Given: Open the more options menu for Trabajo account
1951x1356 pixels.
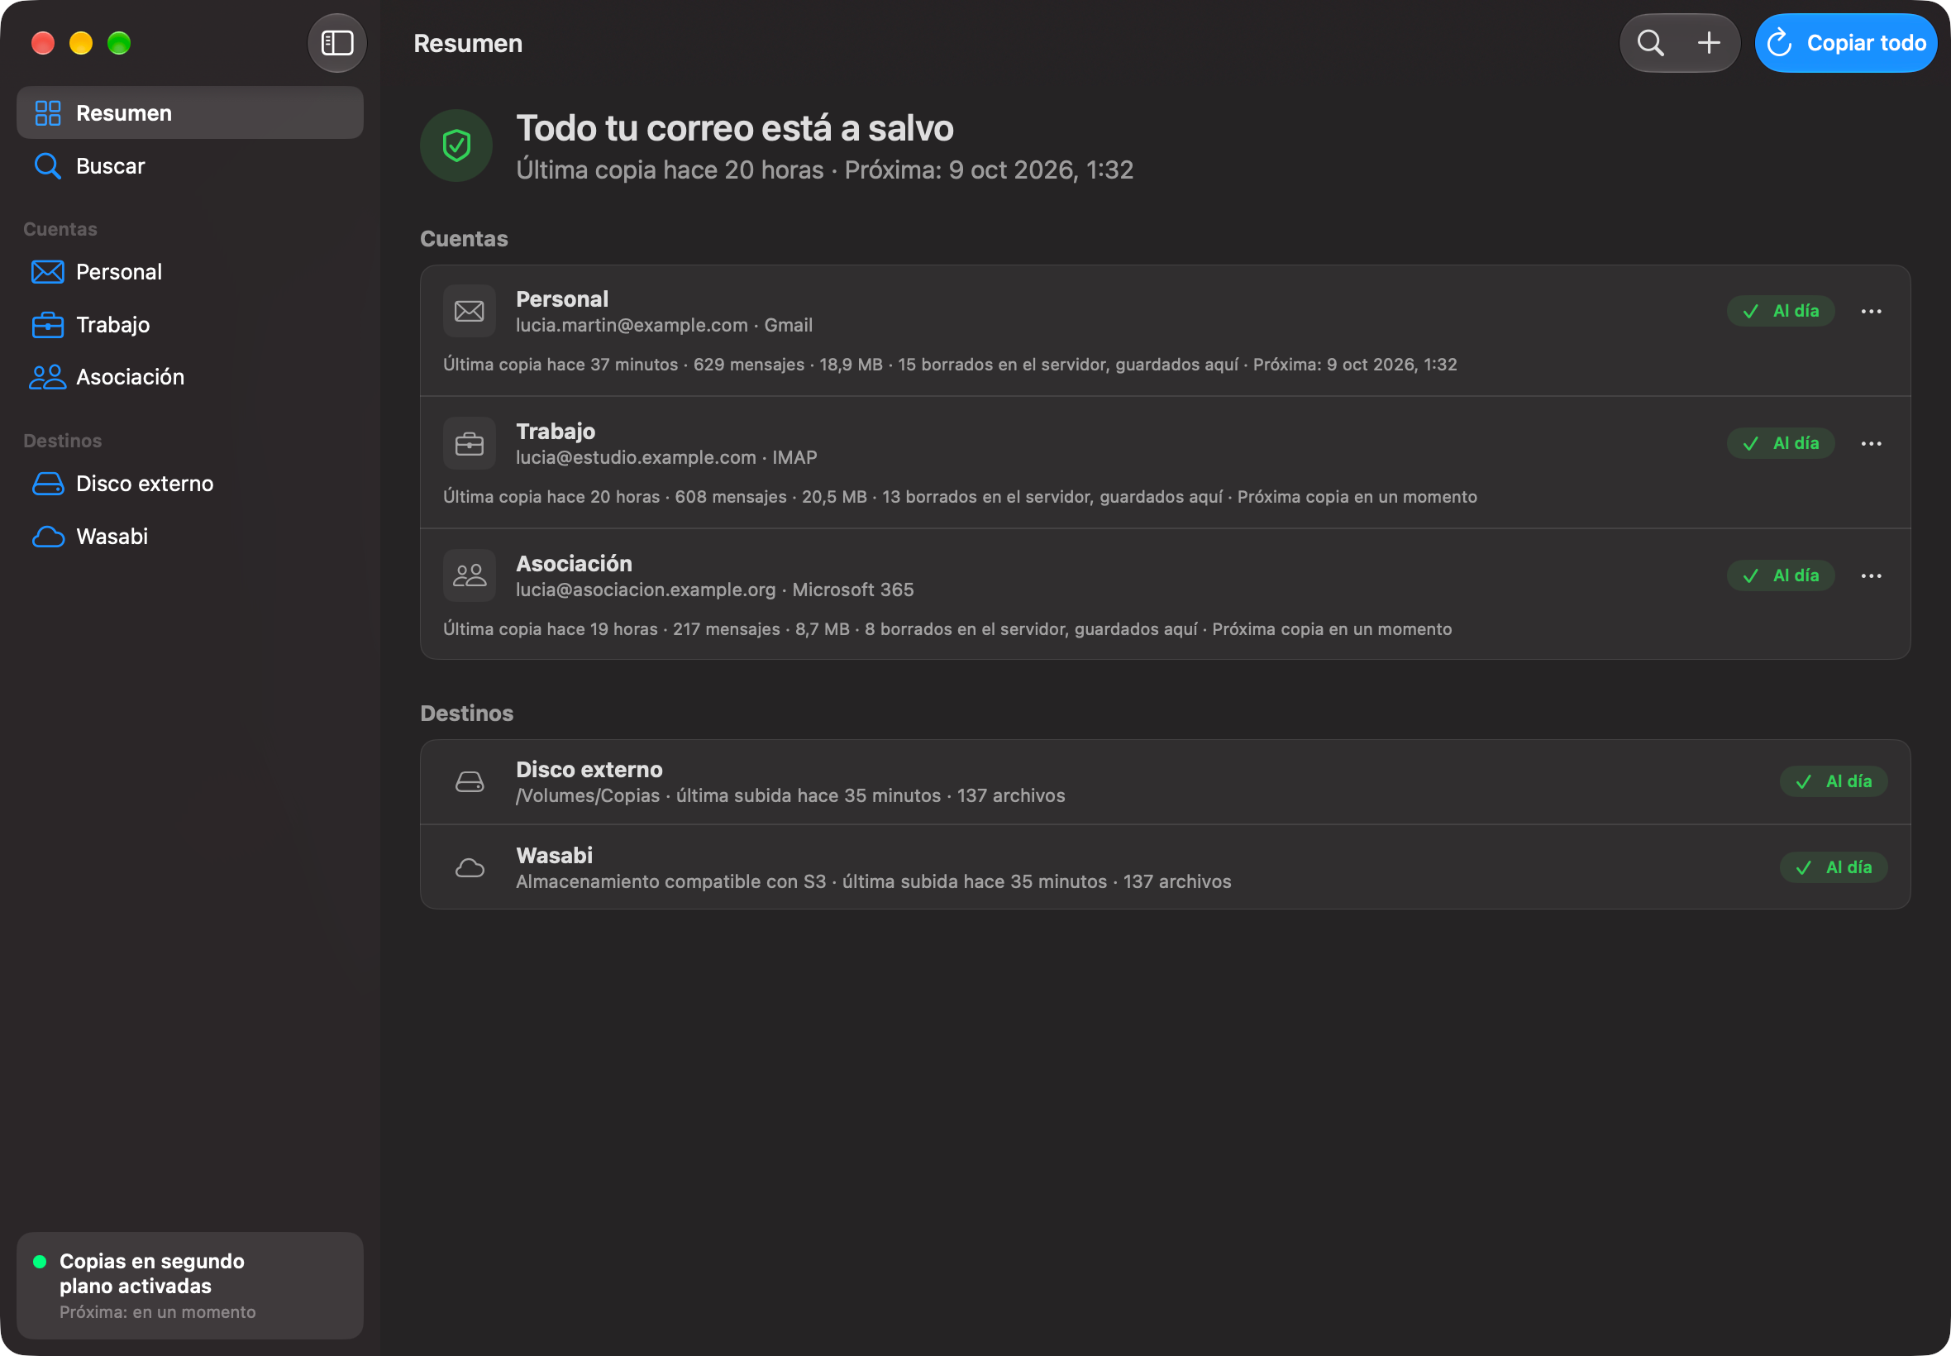Looking at the screenshot, I should tap(1871, 443).
